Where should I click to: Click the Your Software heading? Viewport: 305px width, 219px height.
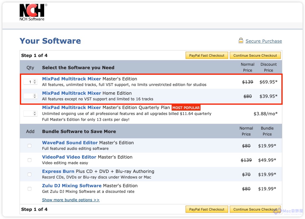50,41
